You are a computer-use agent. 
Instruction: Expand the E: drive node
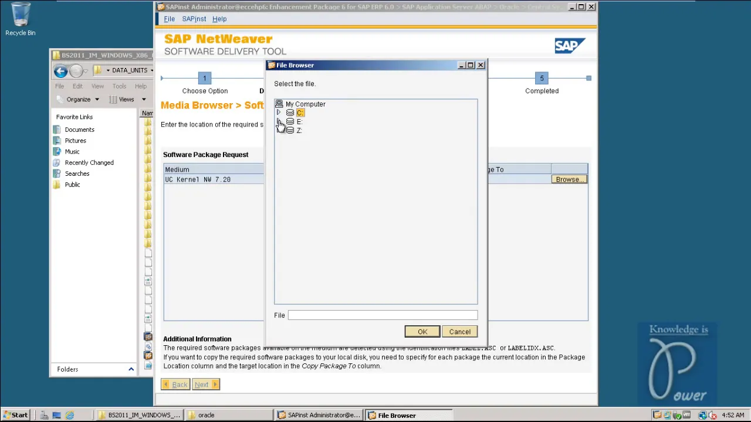coord(279,121)
